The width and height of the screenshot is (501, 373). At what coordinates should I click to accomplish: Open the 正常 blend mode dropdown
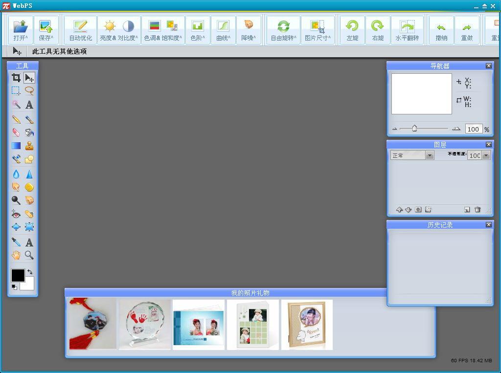click(x=429, y=155)
